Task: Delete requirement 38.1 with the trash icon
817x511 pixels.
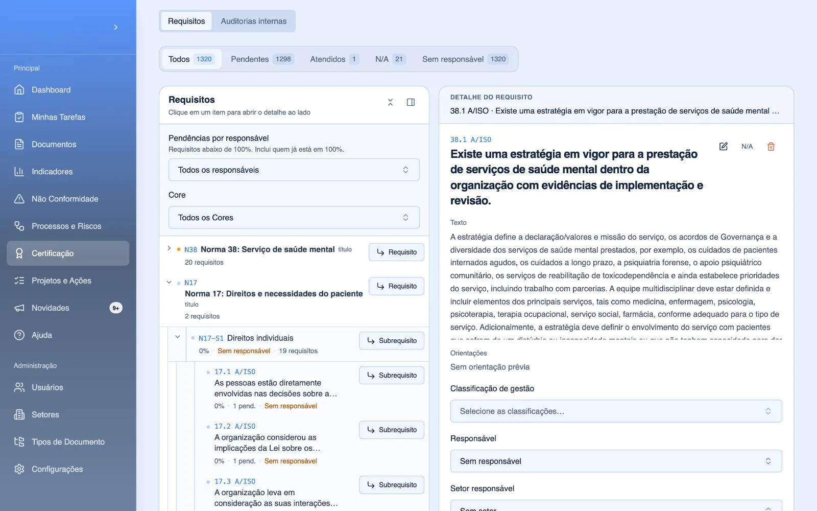Action: [771, 147]
